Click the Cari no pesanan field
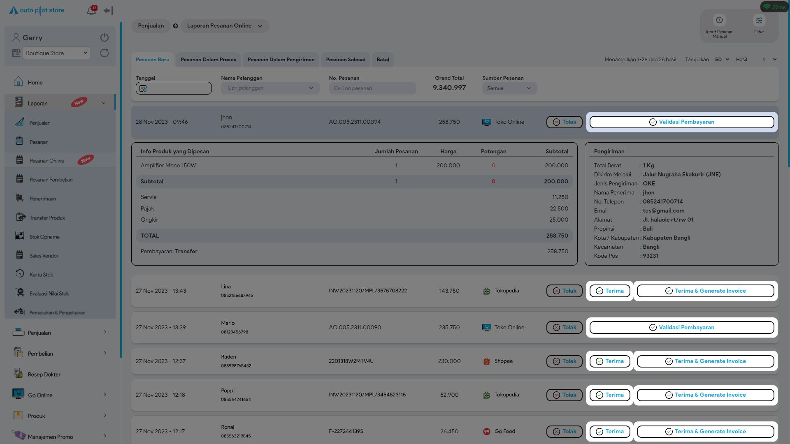The height and width of the screenshot is (444, 790). [x=372, y=88]
